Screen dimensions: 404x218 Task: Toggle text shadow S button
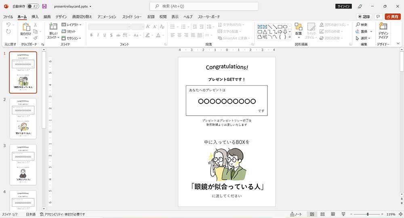(x=112, y=35)
